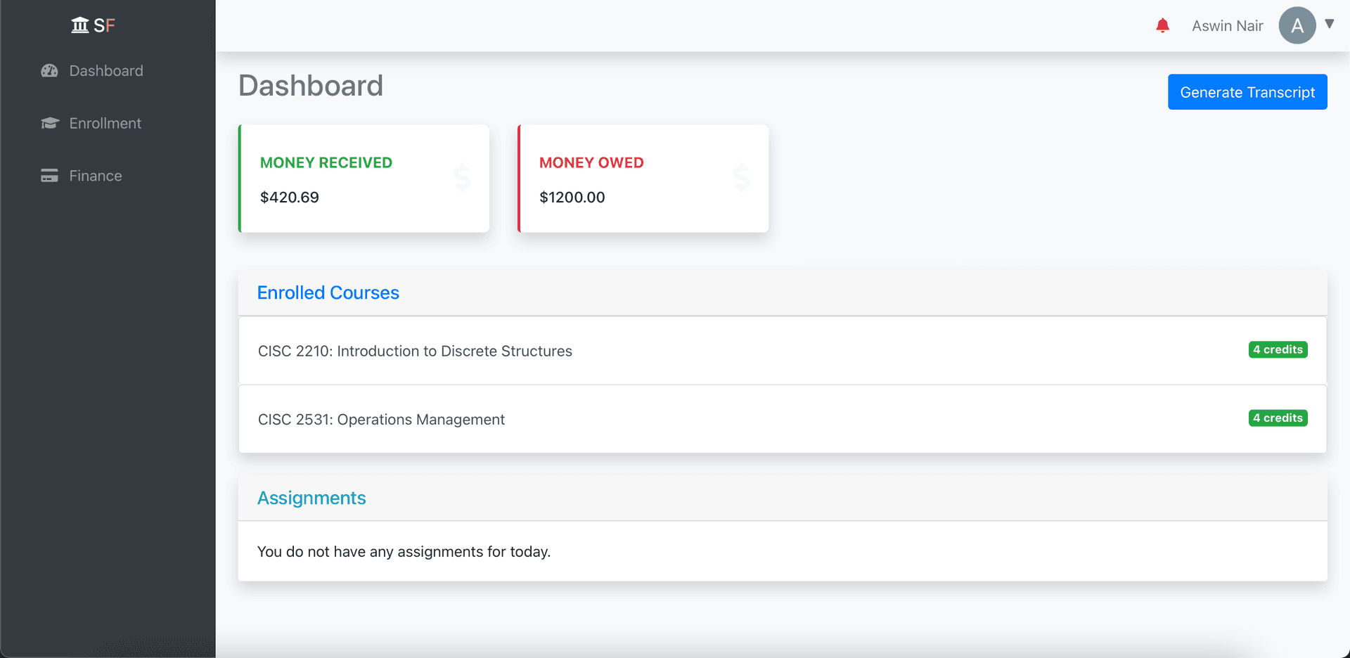Go to the Enrollment sidebar page
The image size is (1350, 658).
105,124
